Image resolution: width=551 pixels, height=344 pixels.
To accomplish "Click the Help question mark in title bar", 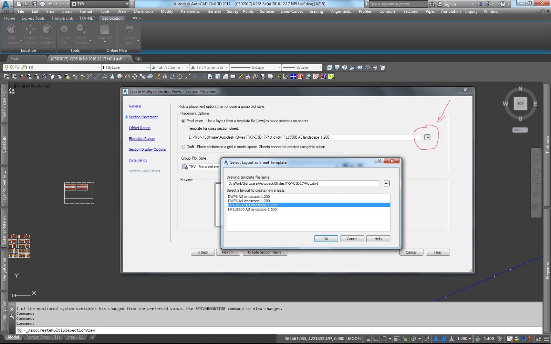I will (503, 4).
